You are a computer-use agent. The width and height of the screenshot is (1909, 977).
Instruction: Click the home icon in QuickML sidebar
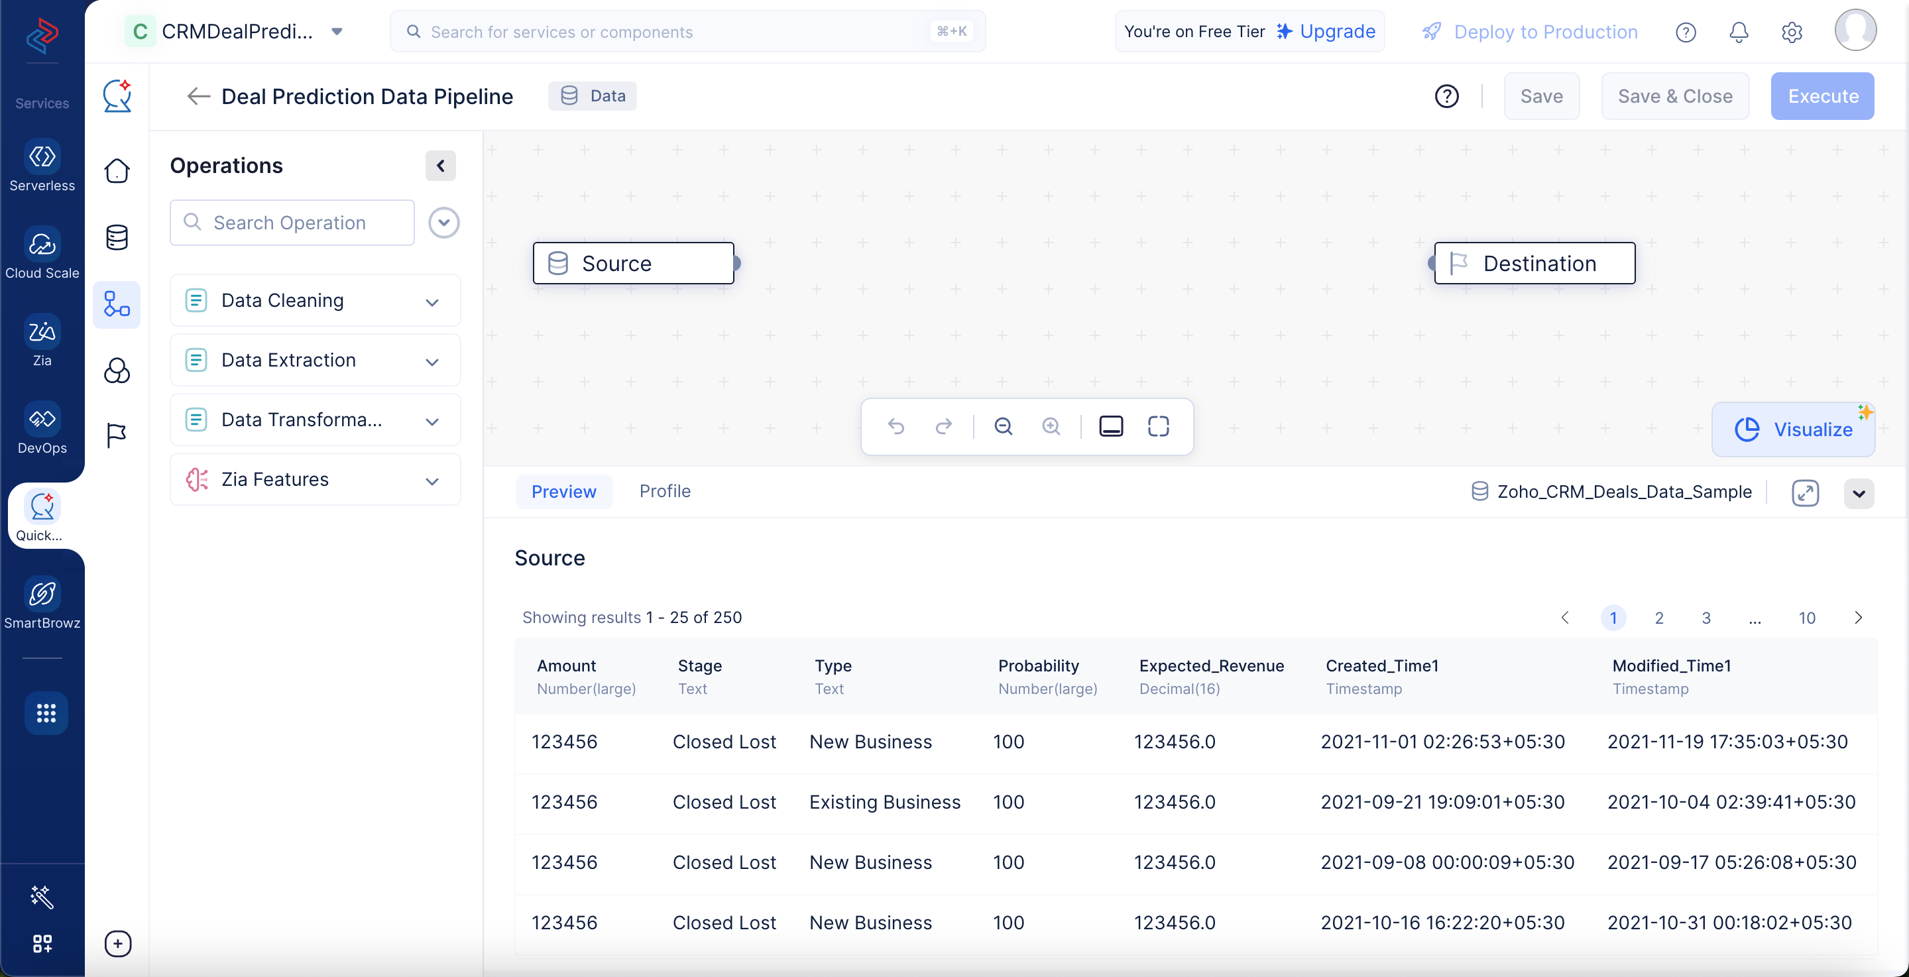point(117,170)
